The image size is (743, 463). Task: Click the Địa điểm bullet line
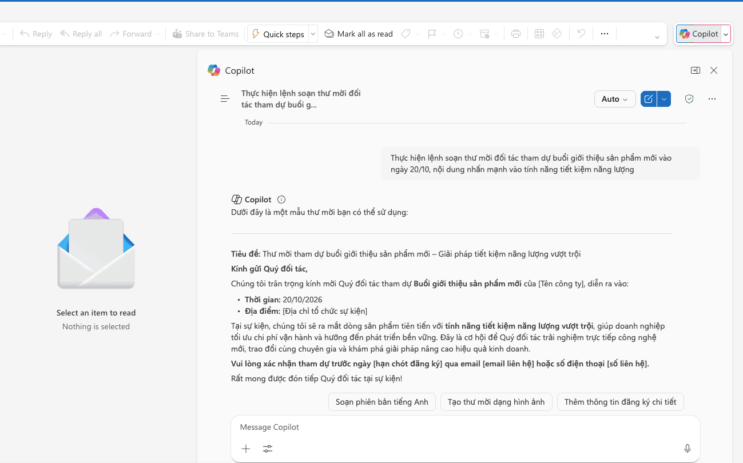point(306,311)
